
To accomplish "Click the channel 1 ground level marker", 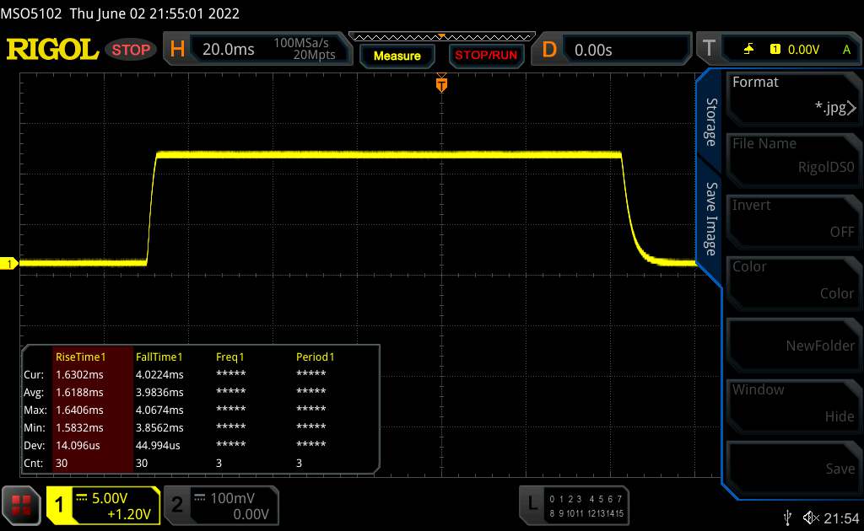I will pos(8,264).
